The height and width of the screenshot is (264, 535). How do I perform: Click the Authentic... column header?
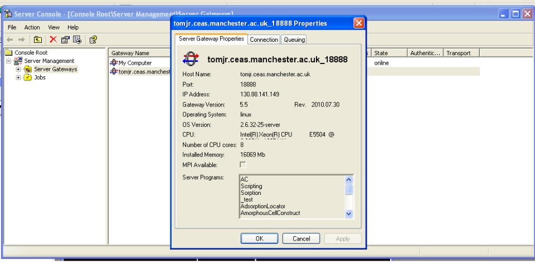[x=425, y=53]
